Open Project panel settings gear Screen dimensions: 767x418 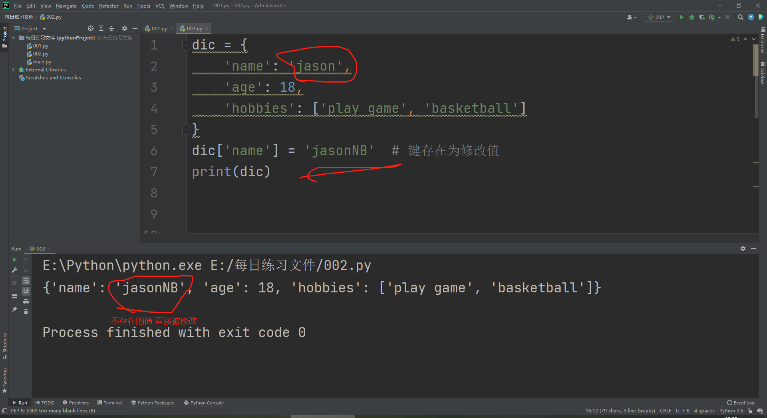pyautogui.click(x=125, y=28)
